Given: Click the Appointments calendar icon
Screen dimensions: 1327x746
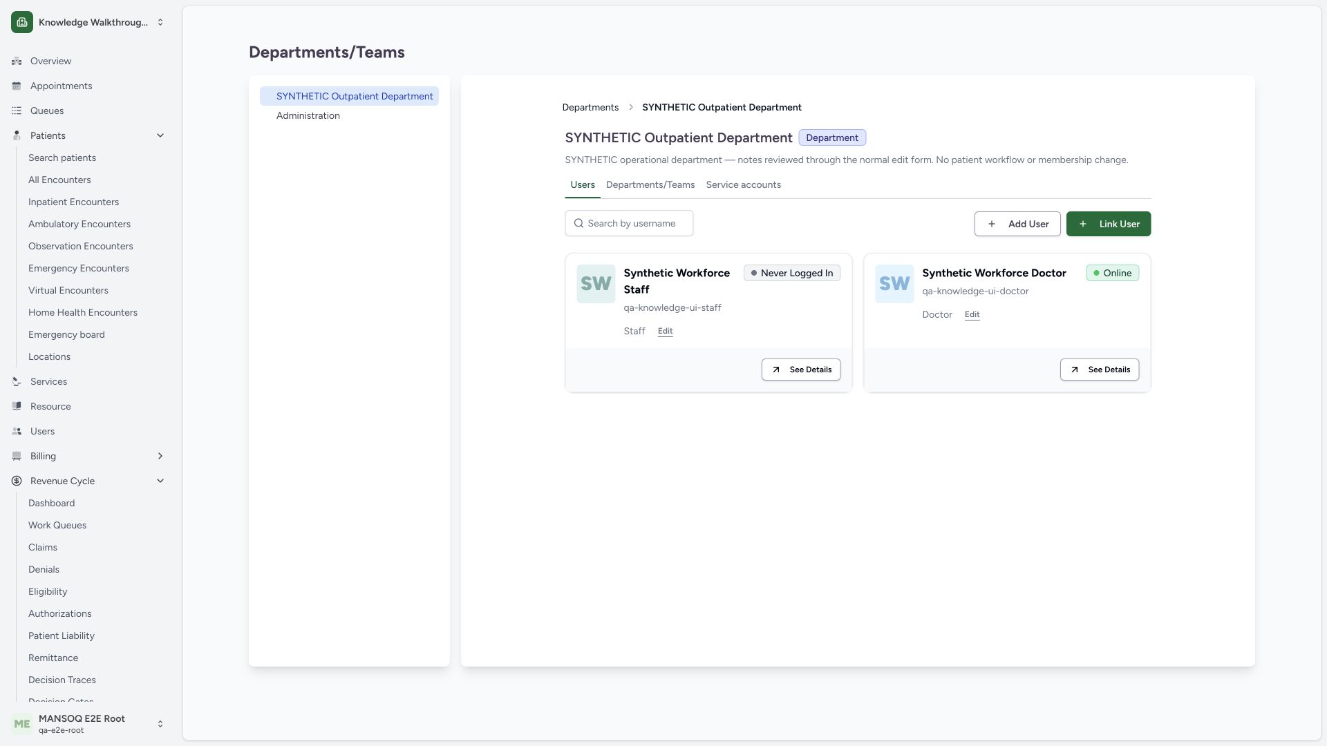Looking at the screenshot, I should 17,86.
